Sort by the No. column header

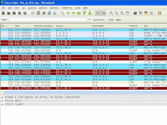point(7,26)
